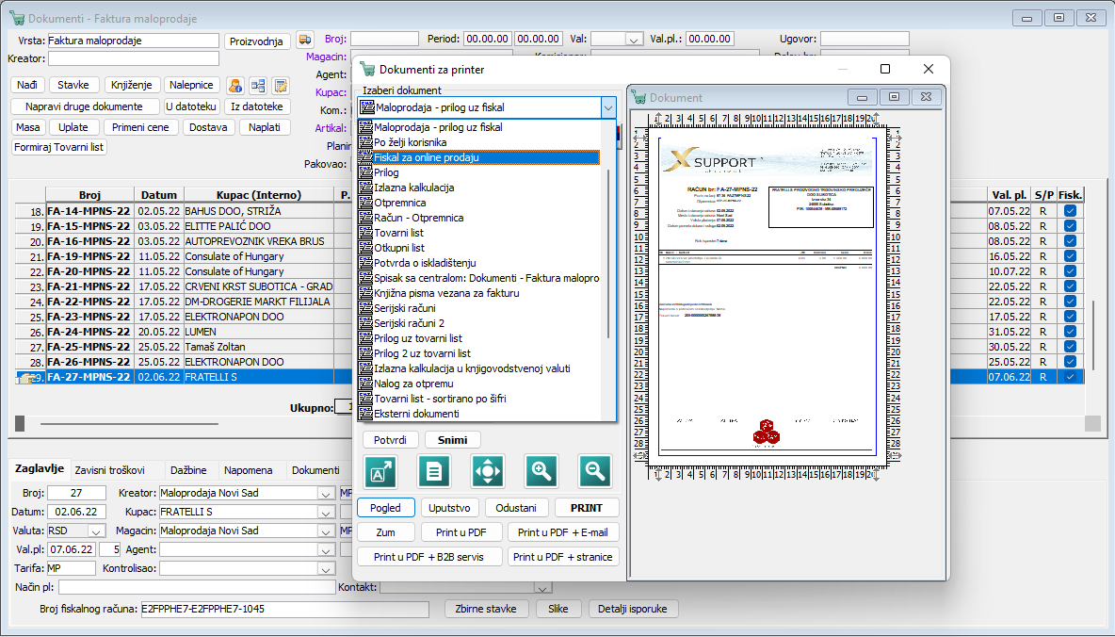Expand the Kreator dropdown in Zaglavlje
Image resolution: width=1115 pixels, height=637 pixels.
[326, 493]
